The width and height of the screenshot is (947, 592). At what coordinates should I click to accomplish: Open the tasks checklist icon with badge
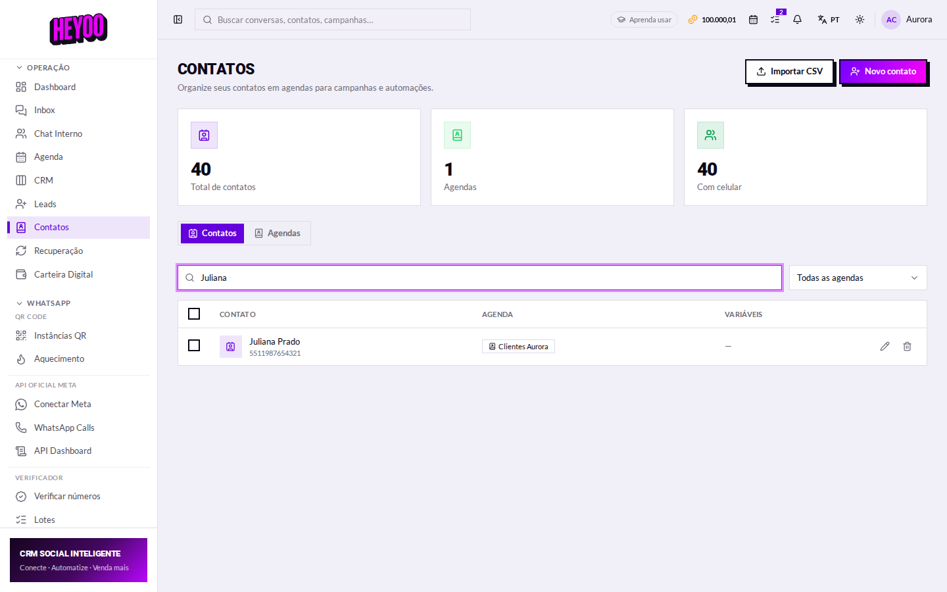click(x=776, y=19)
